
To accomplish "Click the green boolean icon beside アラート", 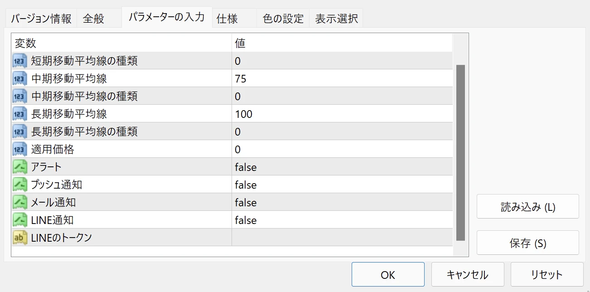I will (20, 167).
